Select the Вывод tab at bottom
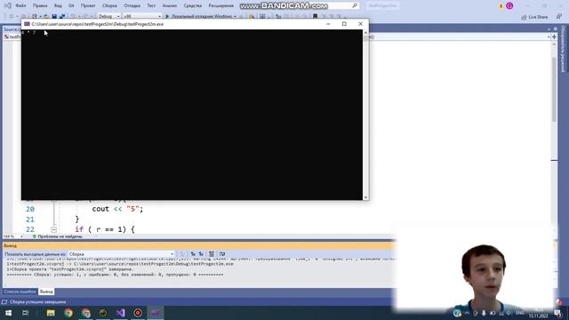 coord(46,292)
